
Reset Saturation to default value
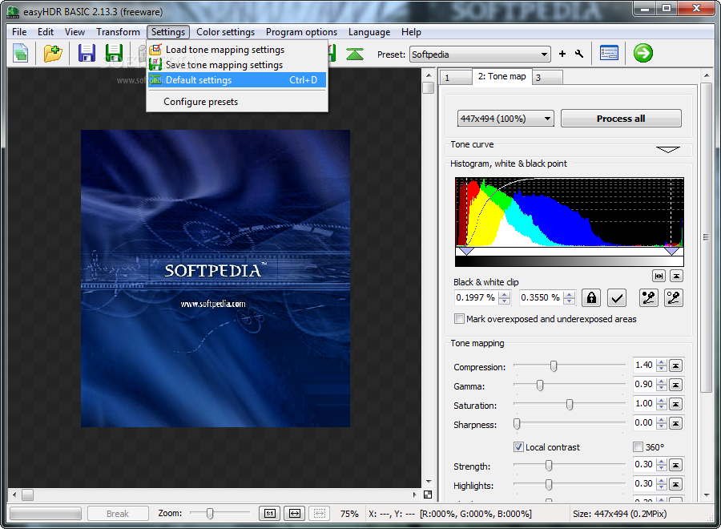click(x=675, y=404)
